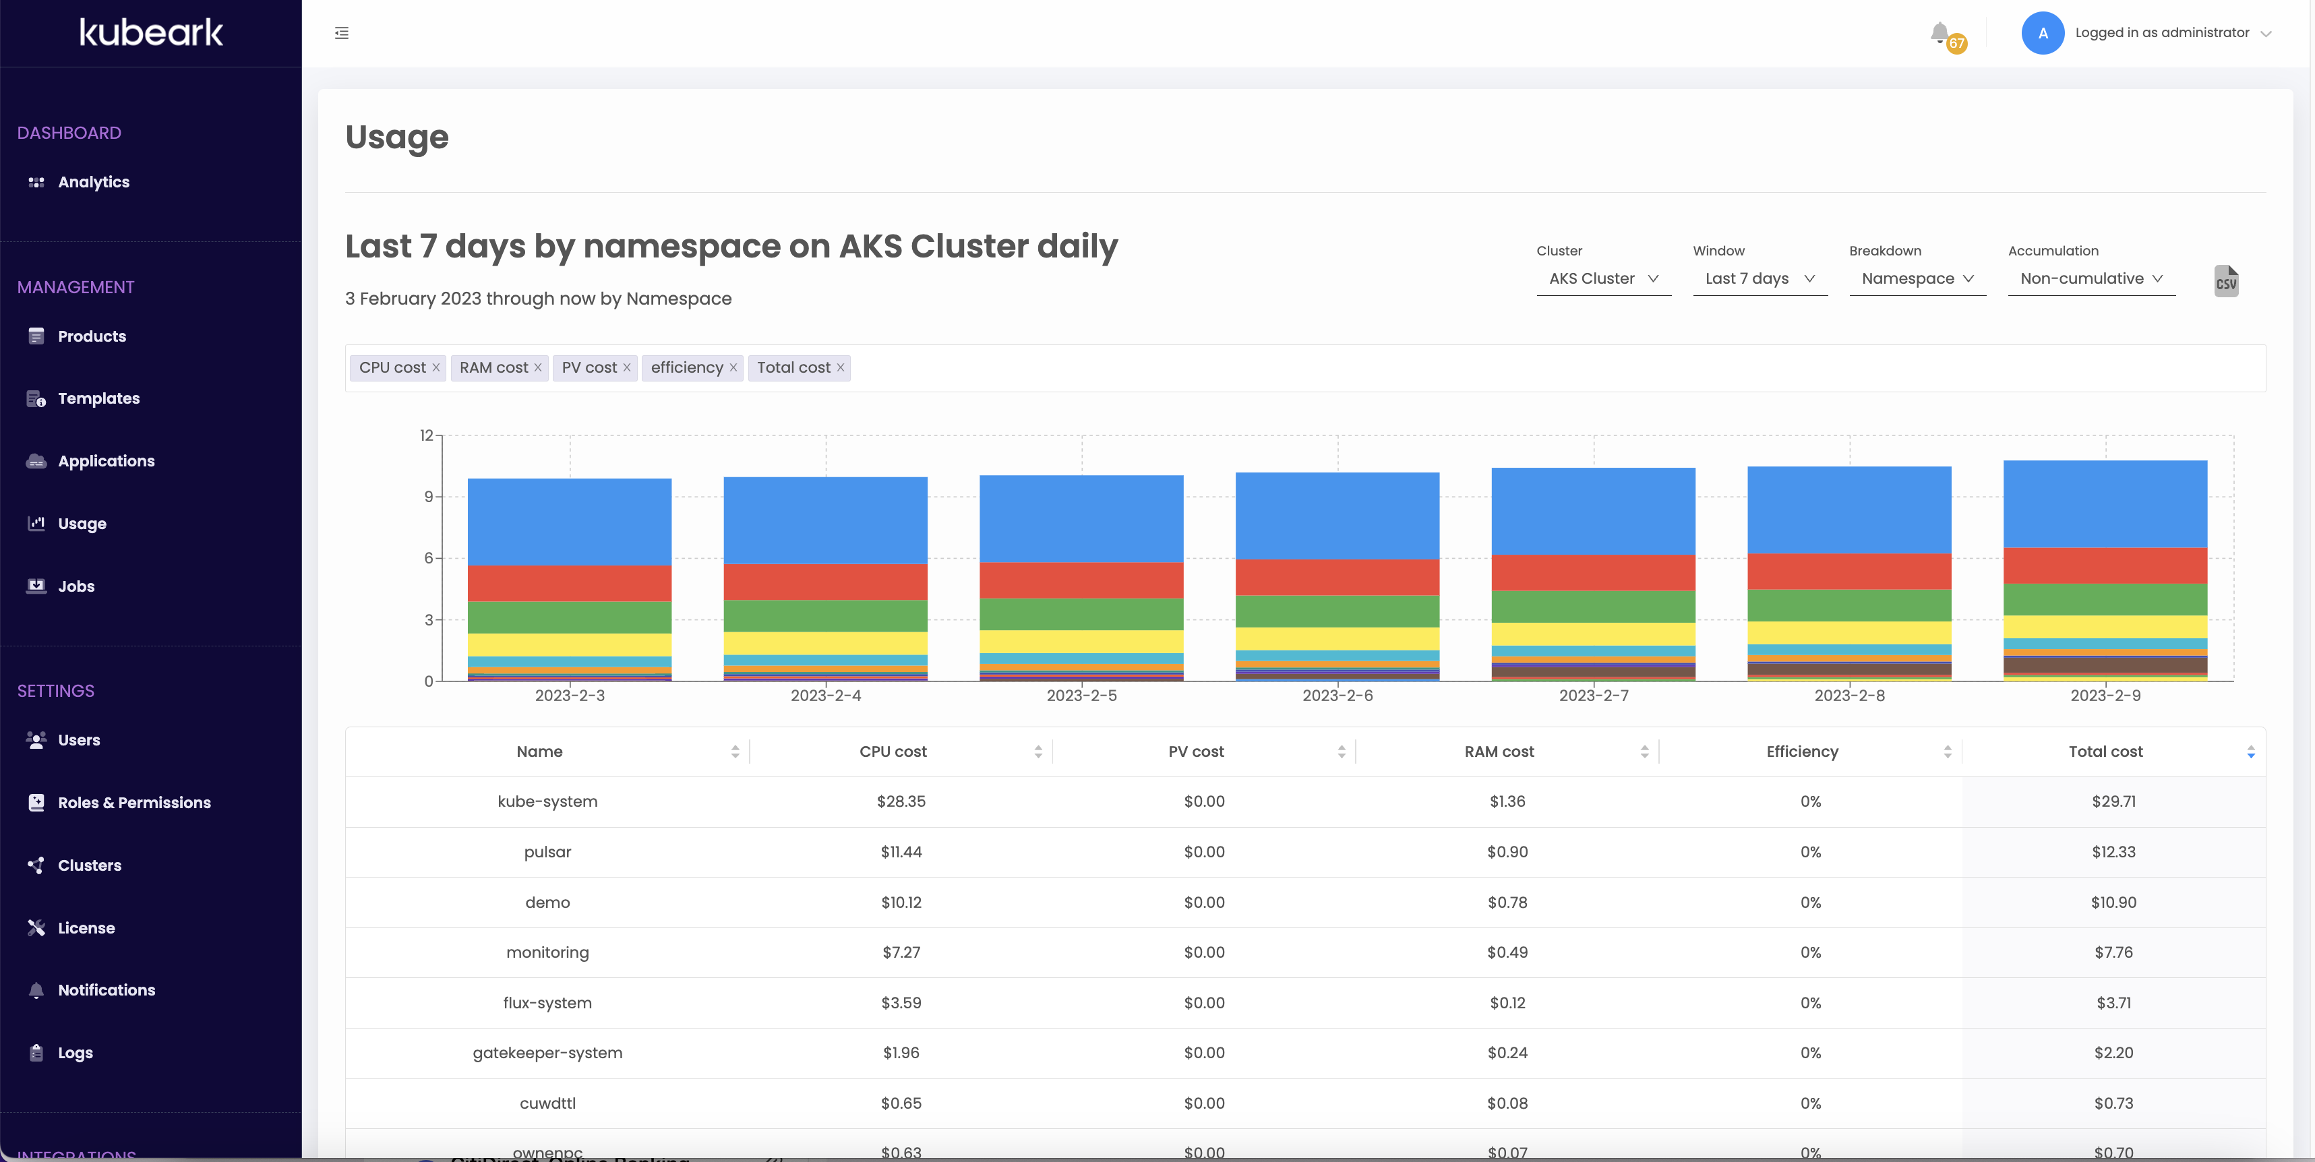This screenshot has width=2315, height=1162.
Task: Open the Clusters settings icon
Action: pyautogui.click(x=36, y=865)
